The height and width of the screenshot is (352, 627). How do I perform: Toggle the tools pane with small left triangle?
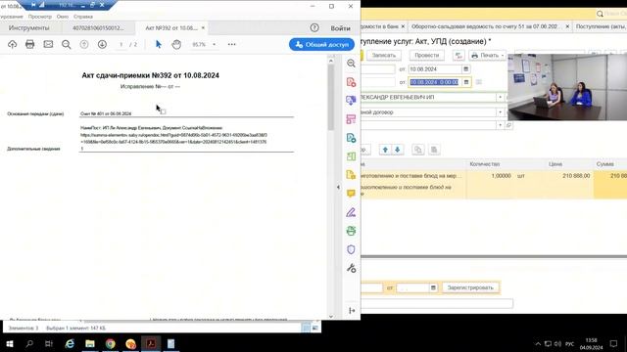[338, 187]
